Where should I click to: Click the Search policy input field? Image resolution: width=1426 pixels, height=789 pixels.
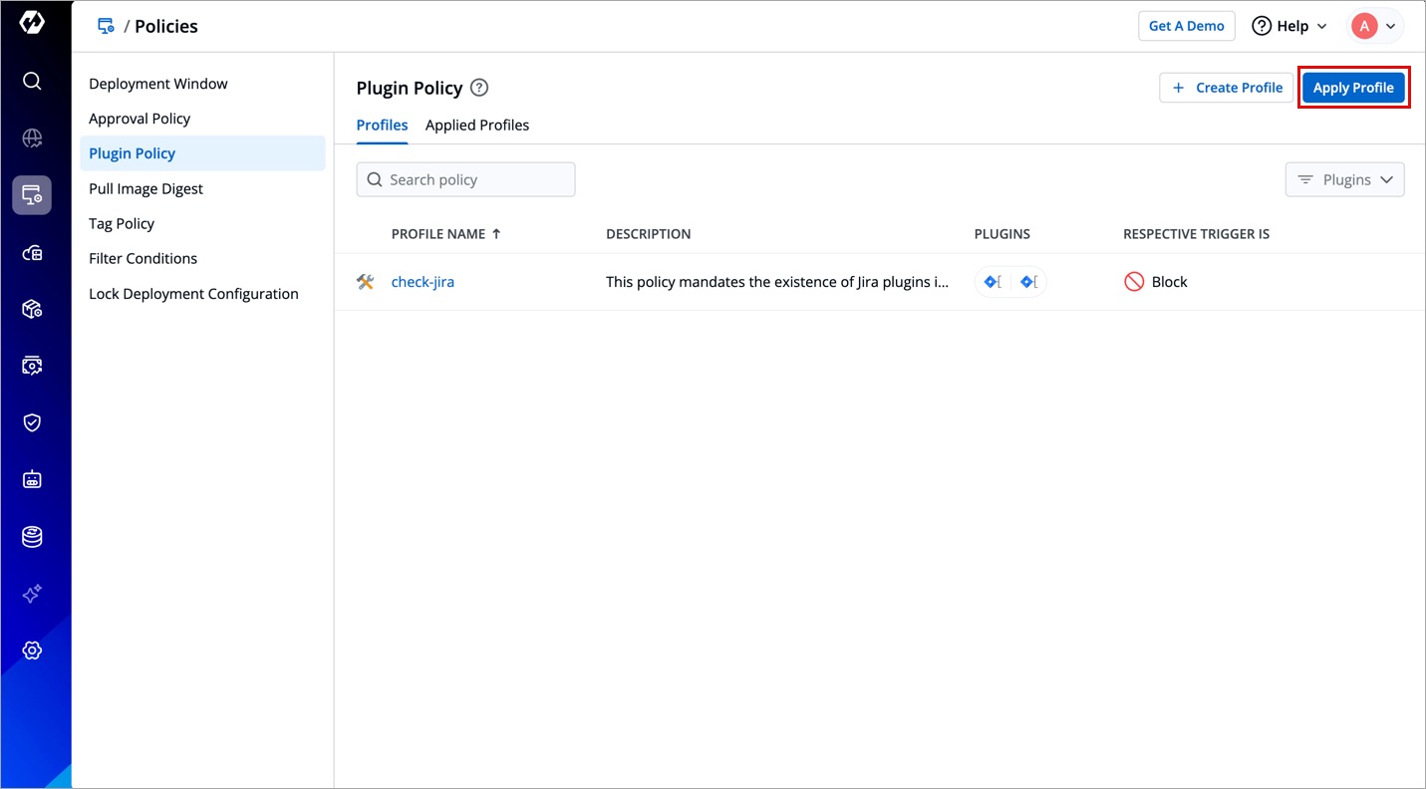466,180
